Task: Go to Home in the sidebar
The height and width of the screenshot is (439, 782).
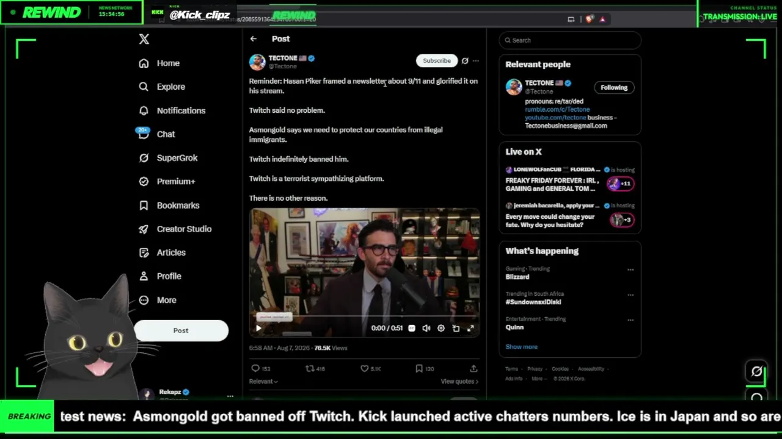Action: 159,63
